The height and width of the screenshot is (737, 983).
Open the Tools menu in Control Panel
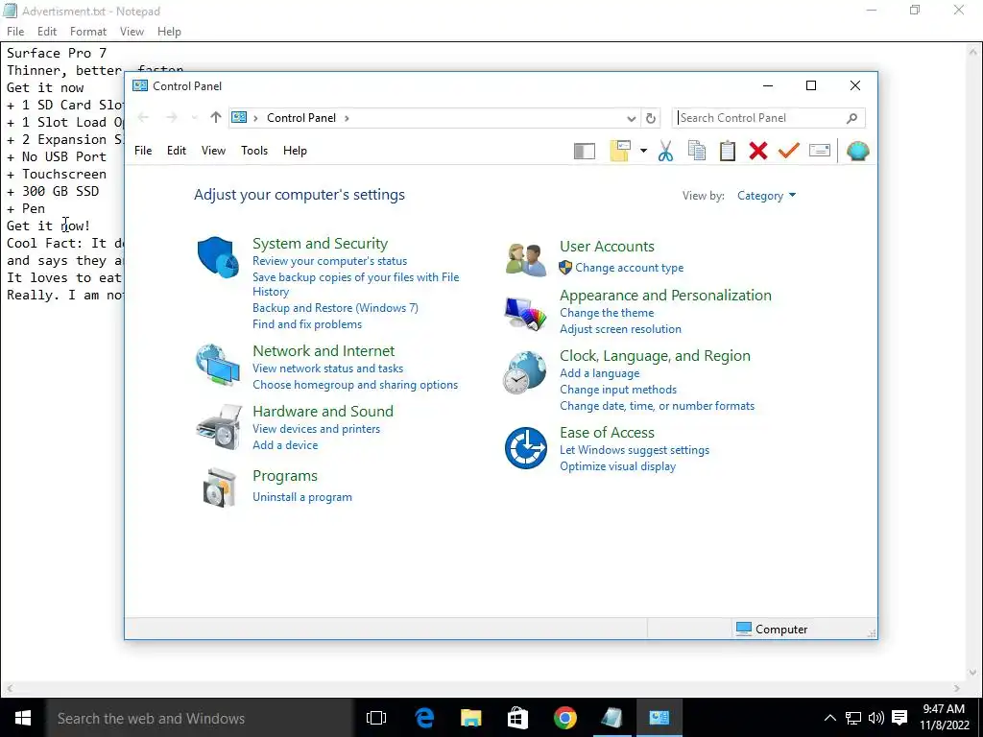click(x=253, y=151)
